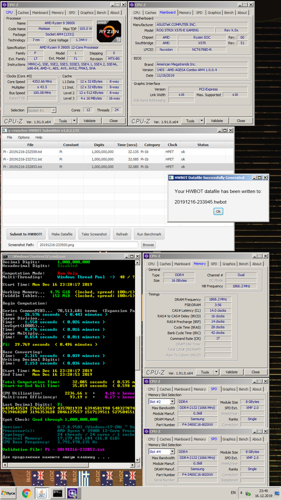Screen dimensions: 281x500
Task: Click Validate in the Mainboard CPU-Z window
Action: [x=217, y=121]
